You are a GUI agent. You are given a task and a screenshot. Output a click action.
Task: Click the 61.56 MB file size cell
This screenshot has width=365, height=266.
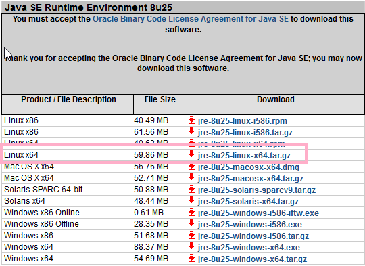(151, 132)
